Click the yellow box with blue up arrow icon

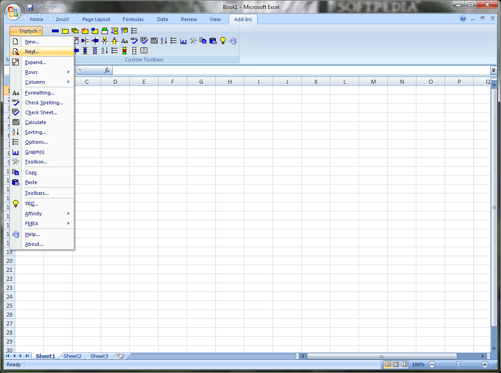click(x=124, y=31)
